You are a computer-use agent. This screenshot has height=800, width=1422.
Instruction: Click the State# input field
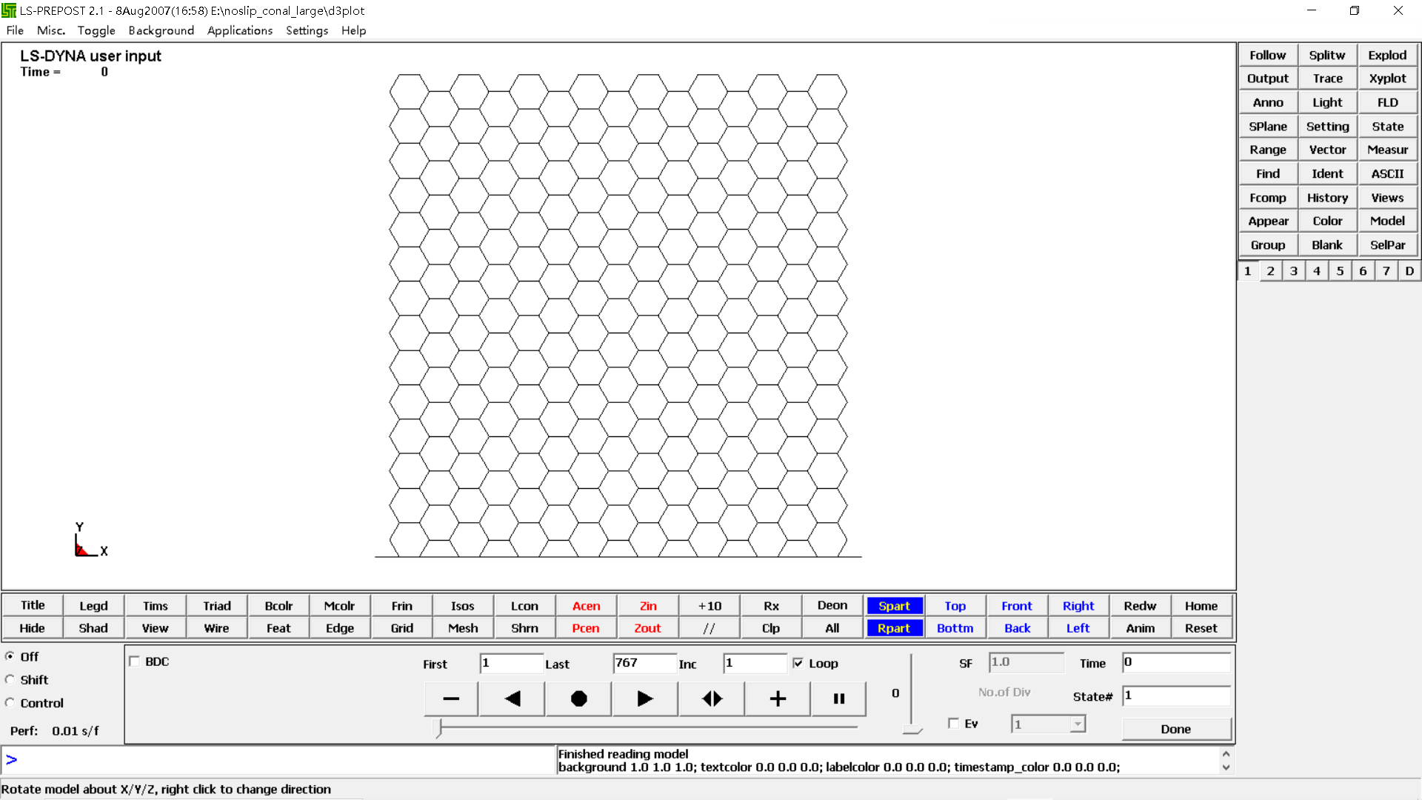[1176, 696]
